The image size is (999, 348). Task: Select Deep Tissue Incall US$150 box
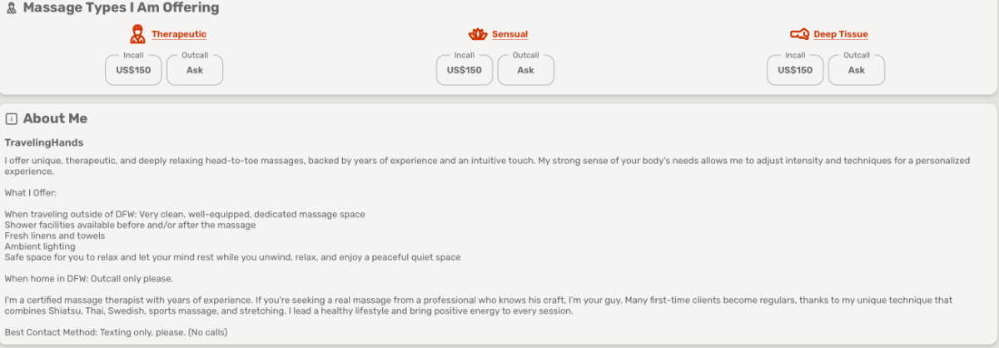[795, 70]
